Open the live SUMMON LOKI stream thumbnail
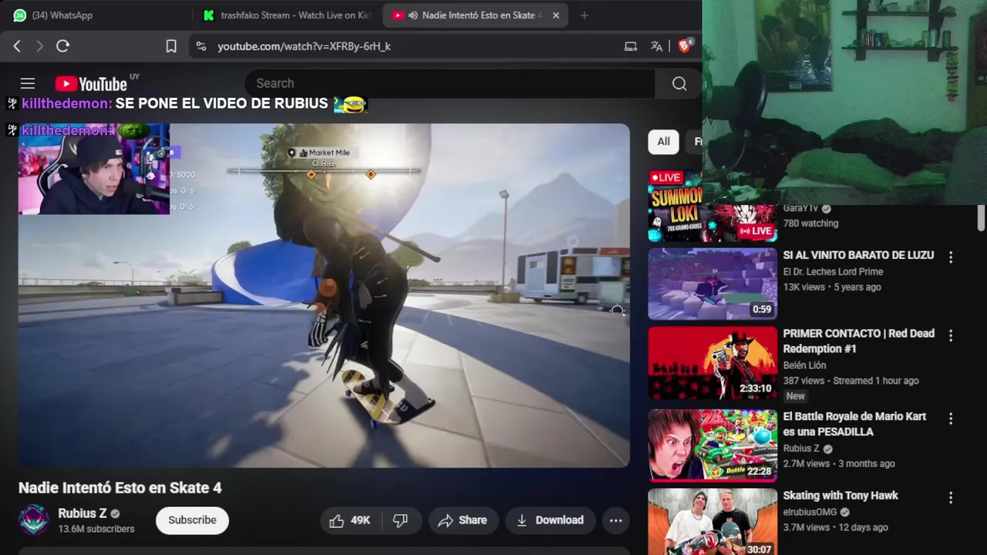Screen dimensions: 987x555 coord(712,206)
